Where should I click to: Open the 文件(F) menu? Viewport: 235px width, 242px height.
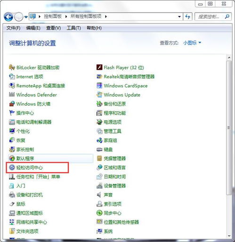click(13, 28)
